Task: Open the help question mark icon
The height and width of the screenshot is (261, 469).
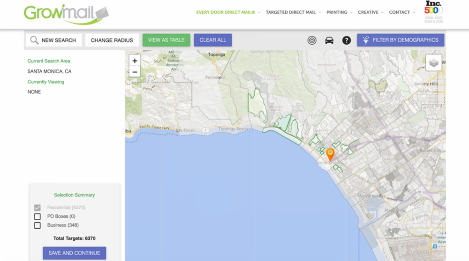Action: (x=347, y=40)
